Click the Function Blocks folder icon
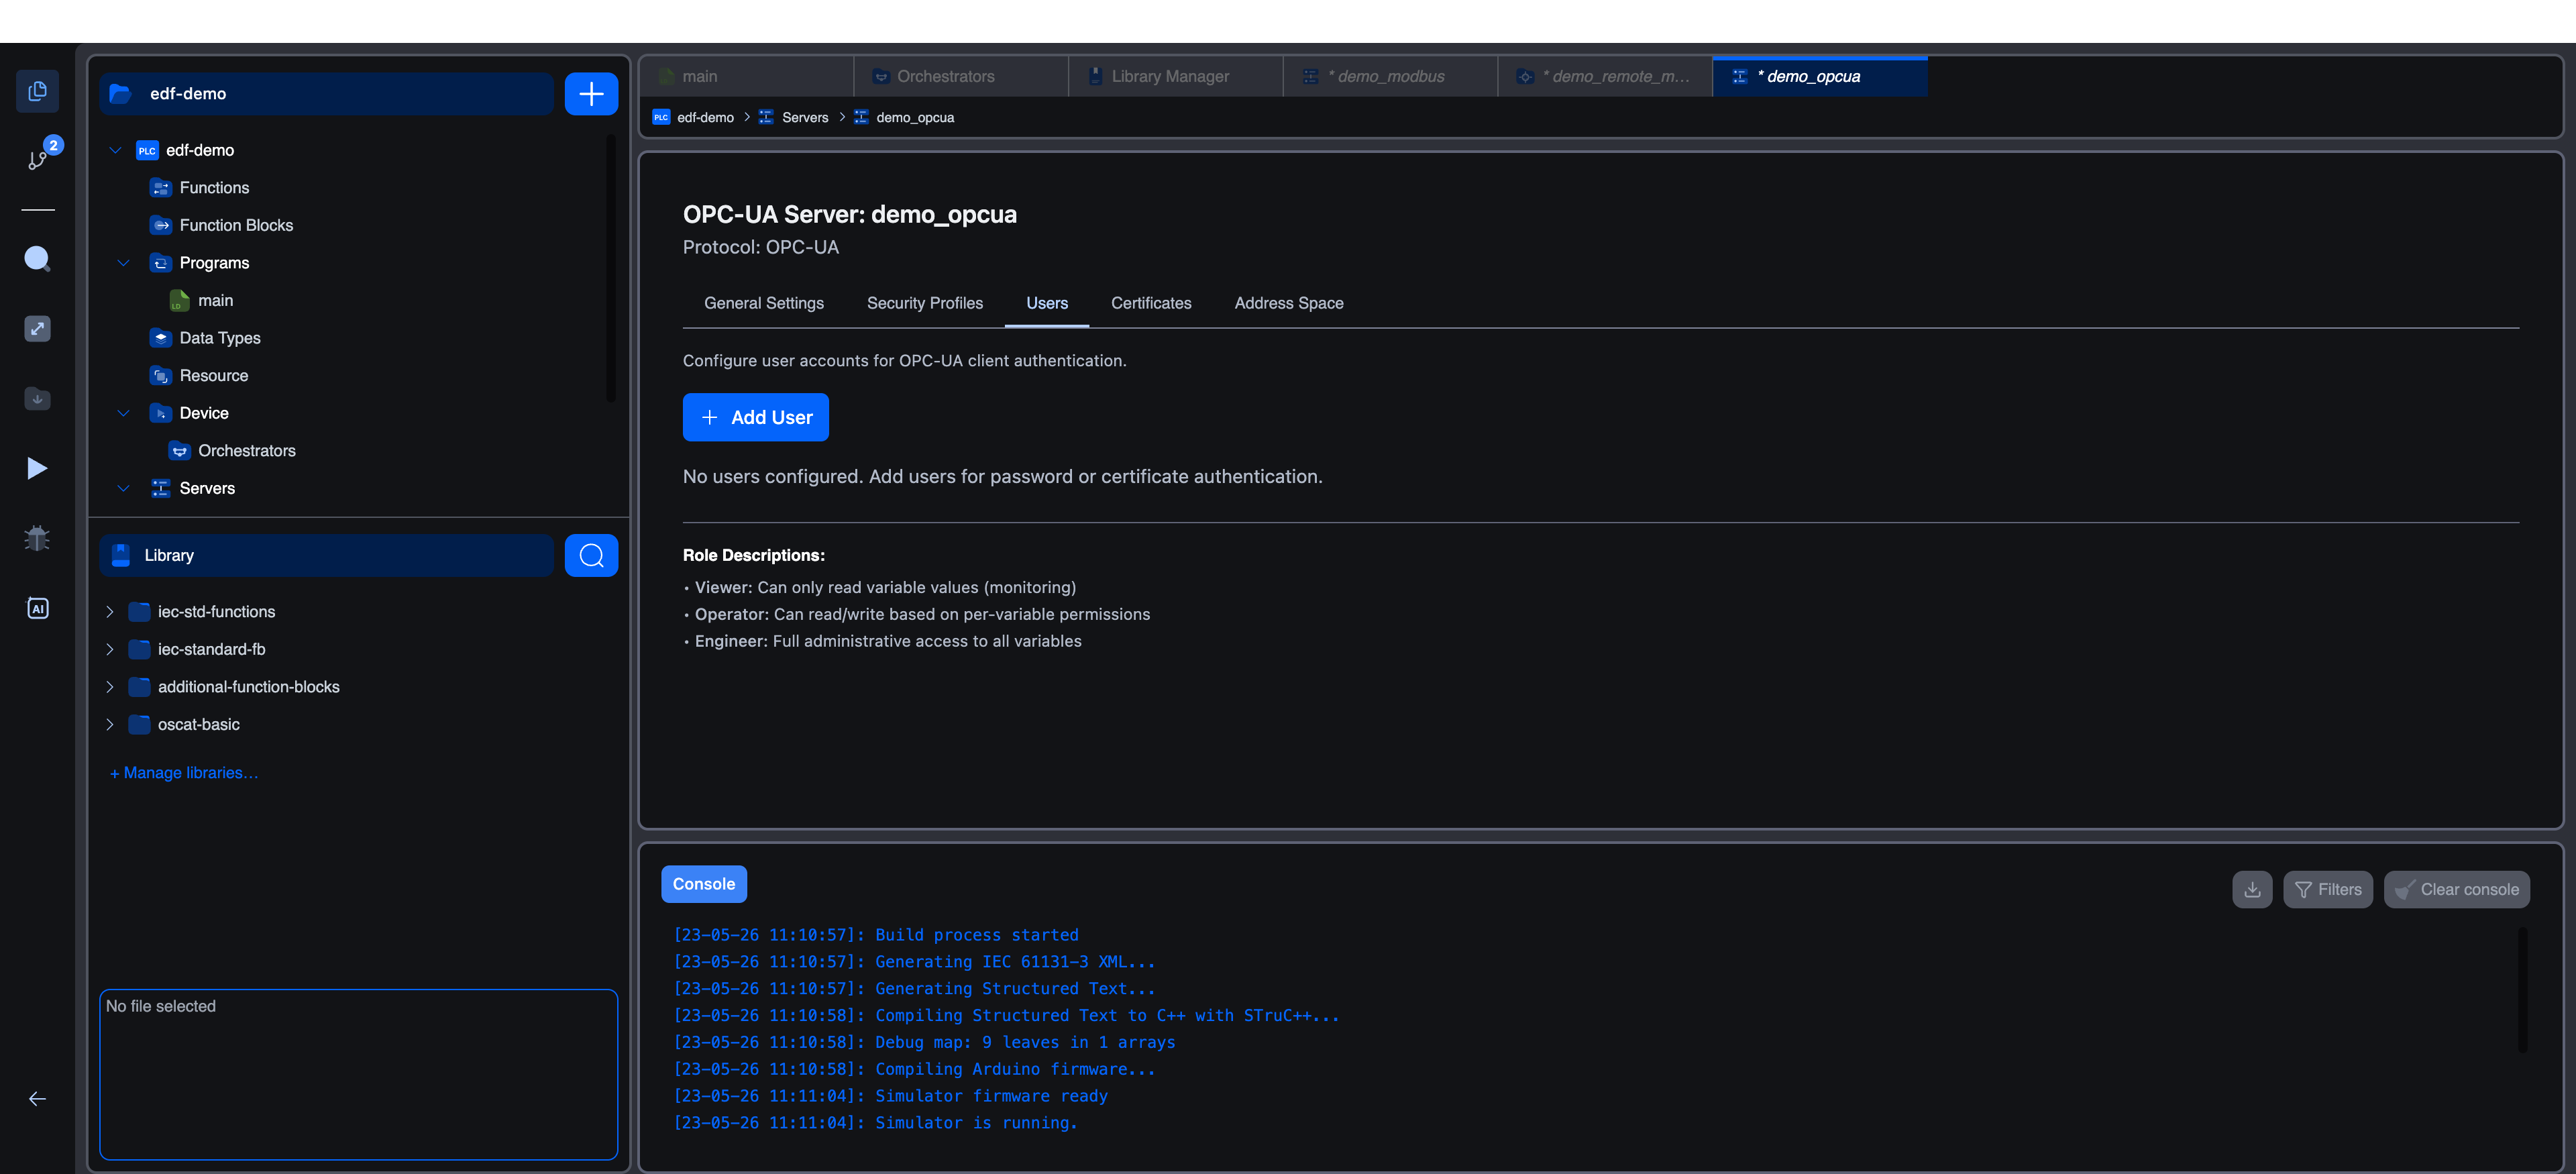This screenshot has width=2576, height=1174. [x=160, y=225]
